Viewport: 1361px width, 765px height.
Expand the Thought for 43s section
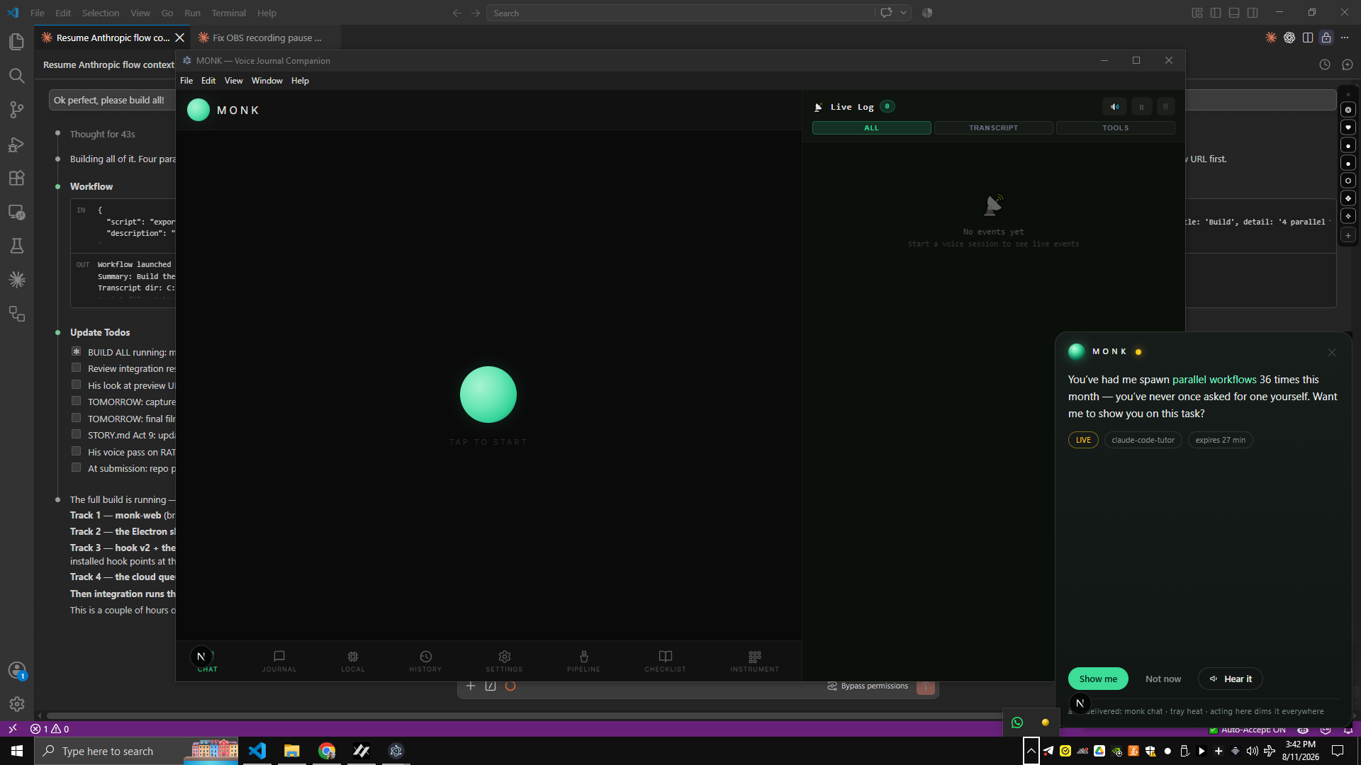click(x=102, y=134)
